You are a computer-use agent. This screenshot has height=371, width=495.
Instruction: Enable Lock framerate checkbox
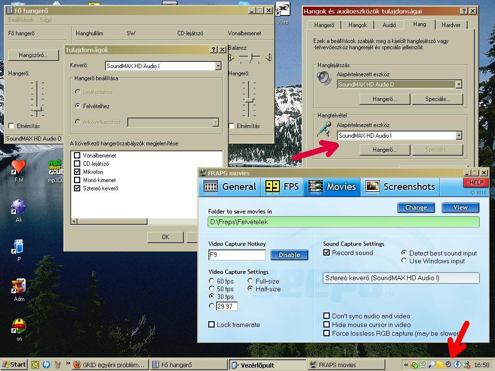[x=212, y=325]
